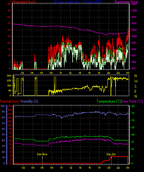This screenshot has width=144, height=172.
Task: Click the barometer axis value '1010'
Action: (x=134, y=23)
